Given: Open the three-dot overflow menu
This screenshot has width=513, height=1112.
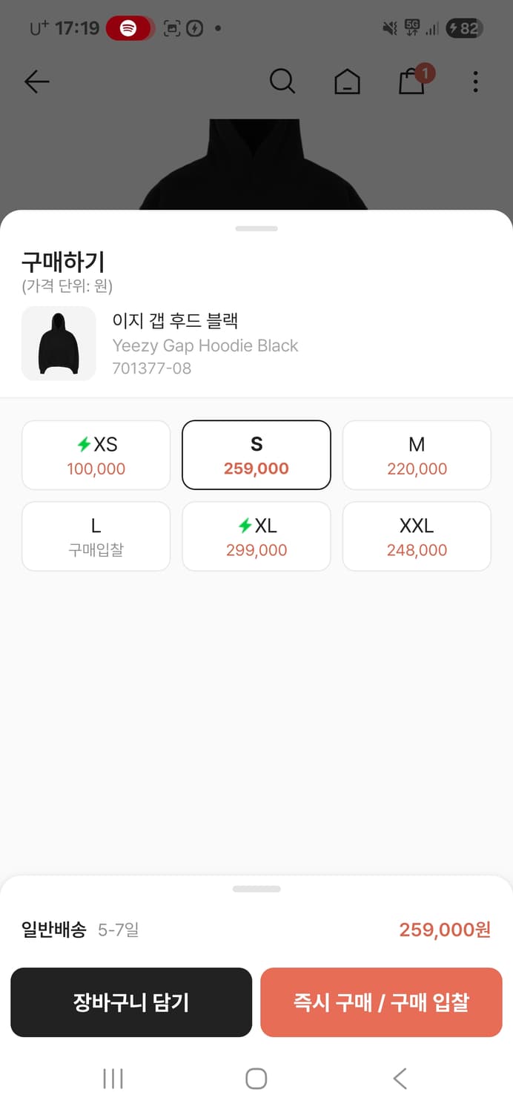Looking at the screenshot, I should coord(475,82).
